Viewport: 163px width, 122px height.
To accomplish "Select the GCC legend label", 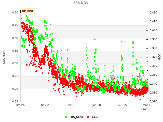I will point(95,117).
